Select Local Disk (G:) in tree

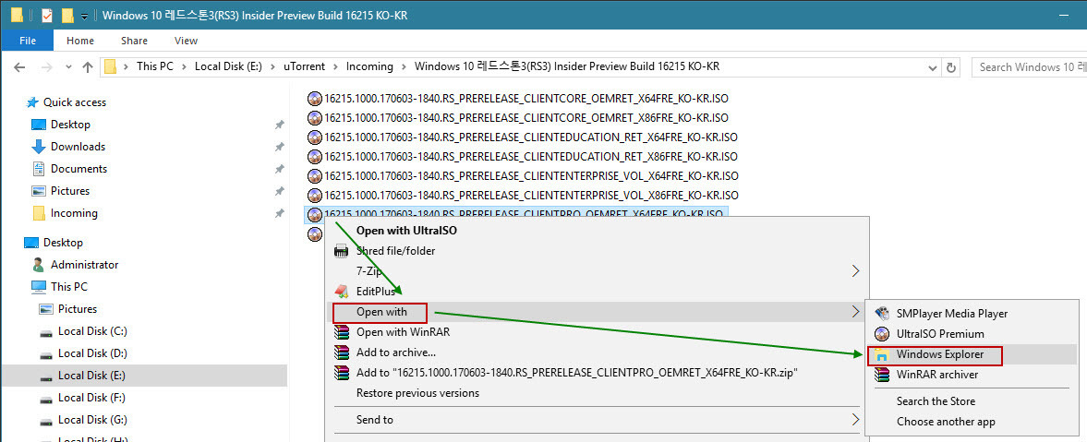tap(92, 419)
